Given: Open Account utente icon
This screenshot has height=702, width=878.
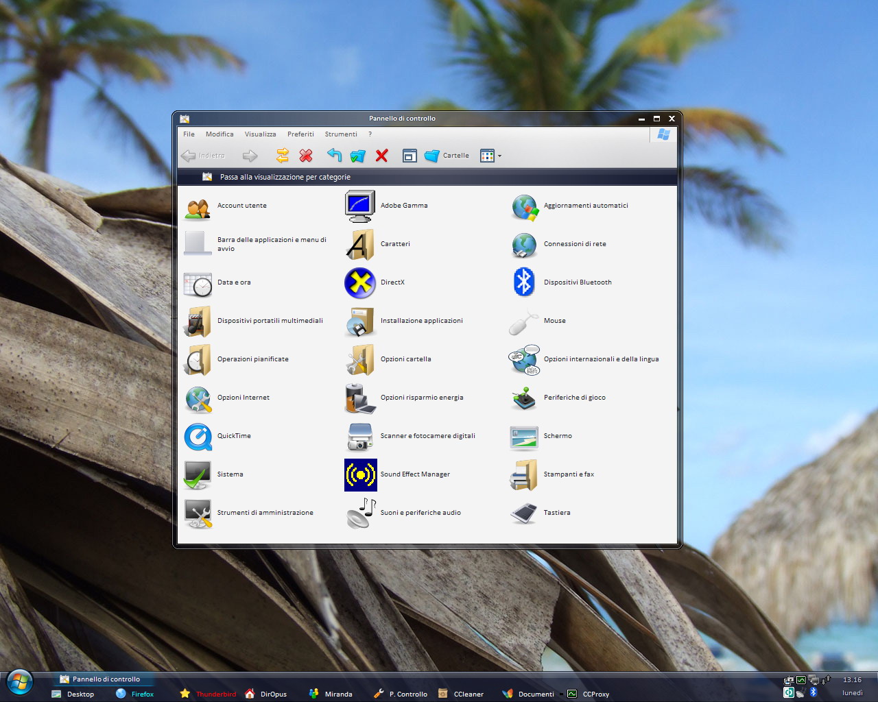Looking at the screenshot, I should pyautogui.click(x=198, y=206).
